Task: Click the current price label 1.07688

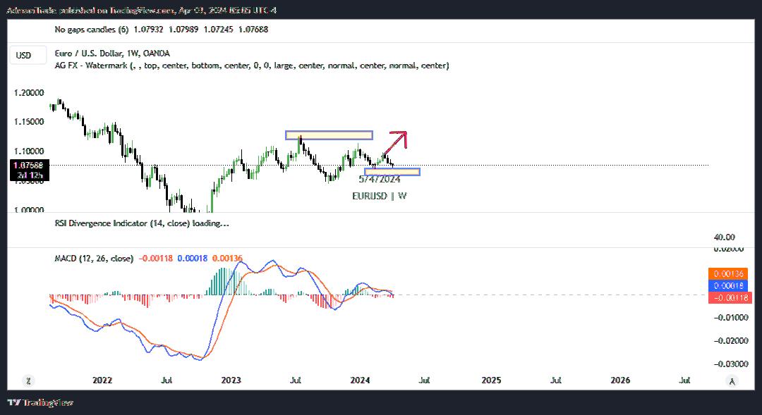Action: point(29,166)
